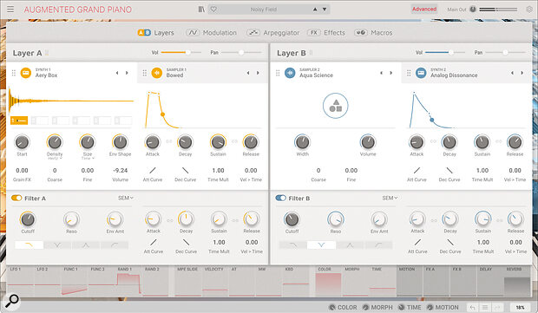The image size is (538, 313).
Task: Toggle link between Attack and Decay, Synth 2
Action: (433, 141)
